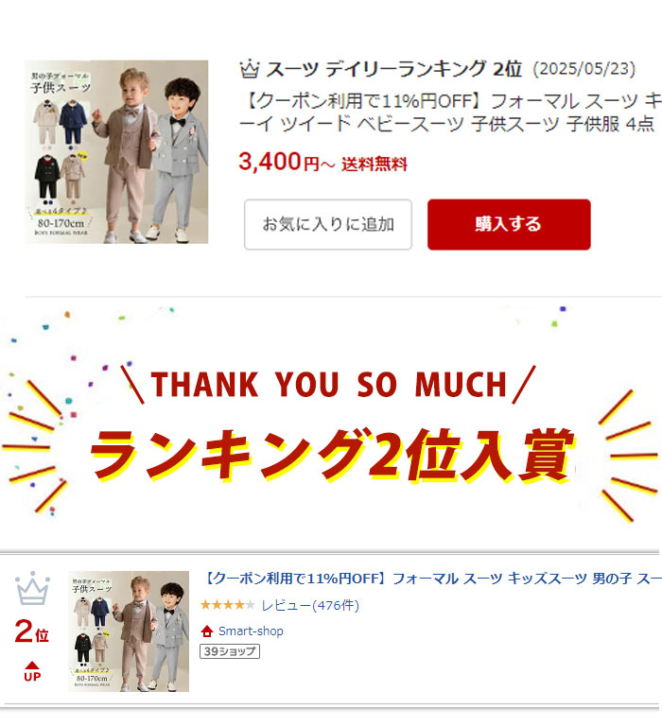
Task: Open the blue フォーマル スーツ product title link
Action: pyautogui.click(x=432, y=579)
